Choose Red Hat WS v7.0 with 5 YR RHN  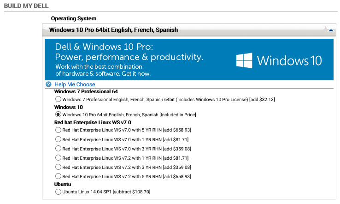pos(58,130)
